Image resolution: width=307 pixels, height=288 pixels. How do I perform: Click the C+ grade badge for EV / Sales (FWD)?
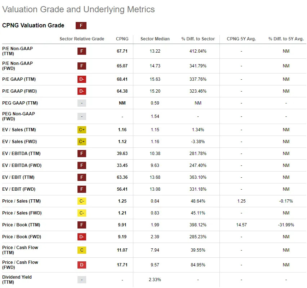[82, 142]
